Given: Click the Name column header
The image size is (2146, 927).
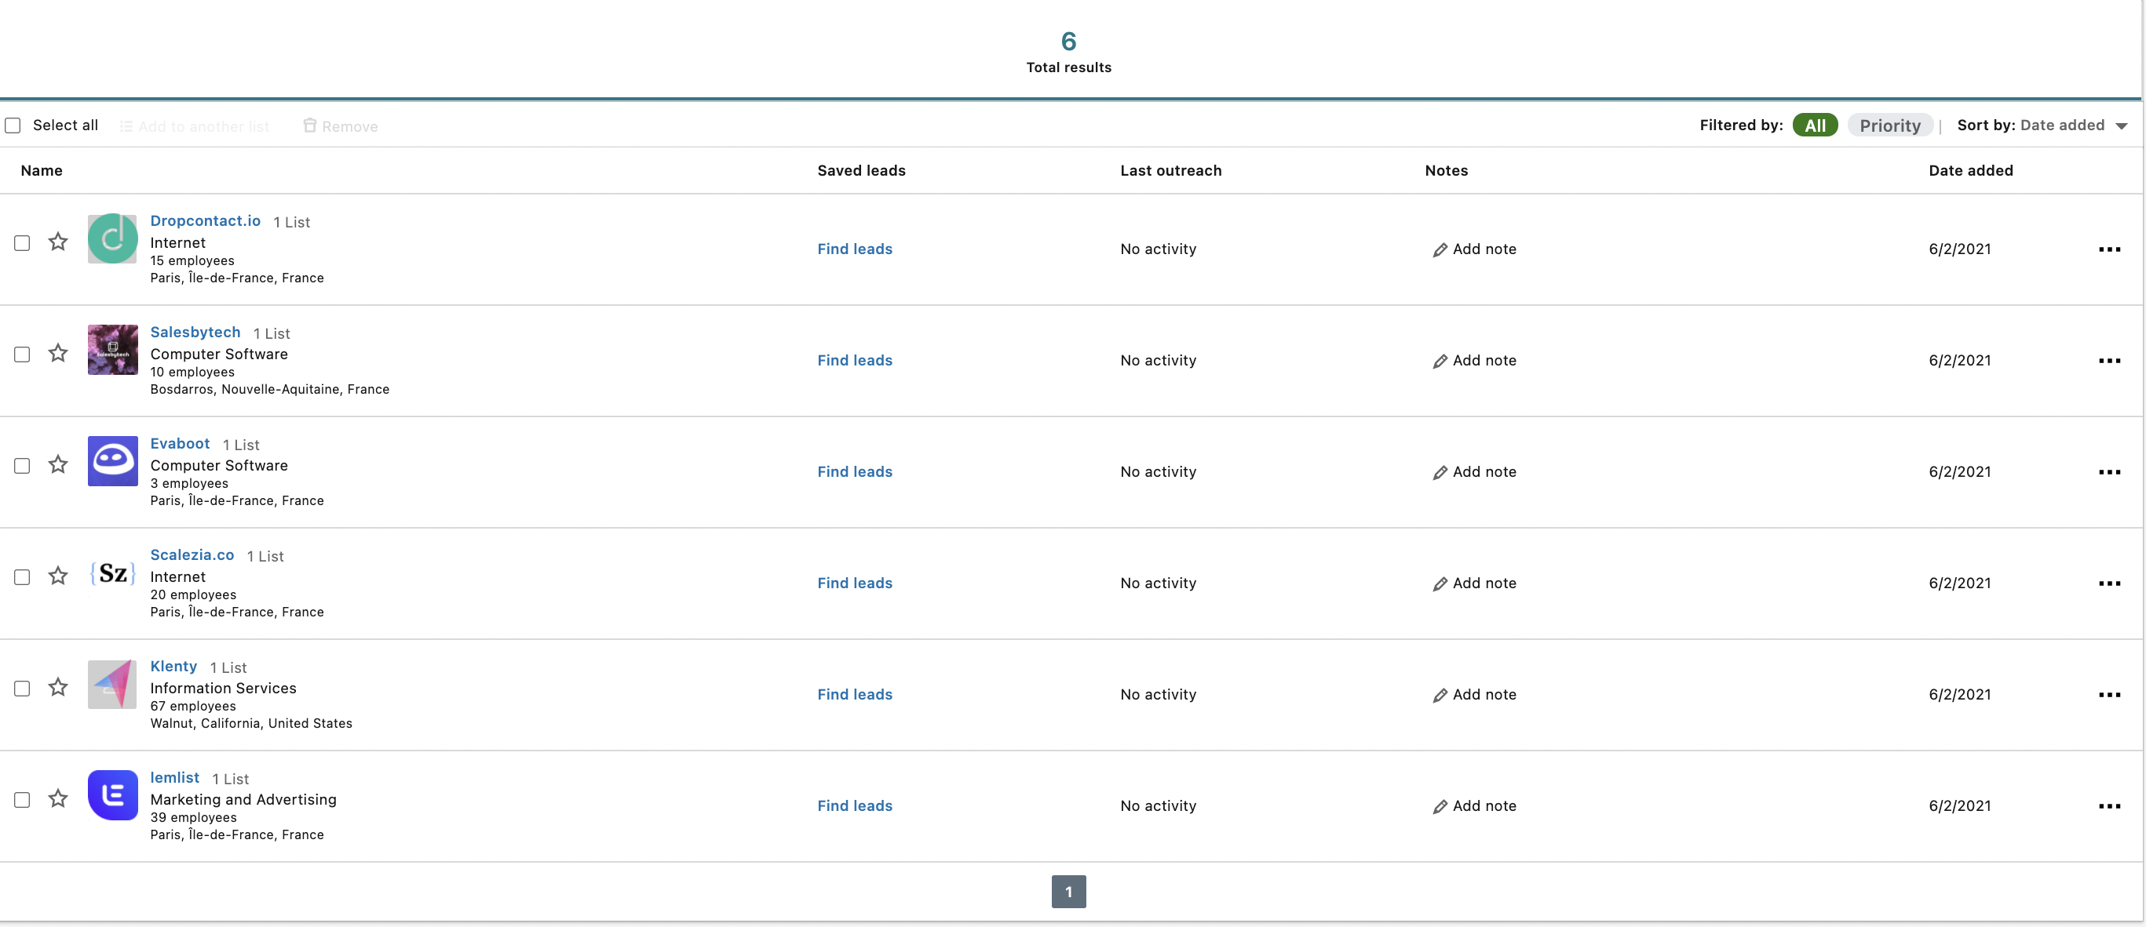Looking at the screenshot, I should point(42,171).
